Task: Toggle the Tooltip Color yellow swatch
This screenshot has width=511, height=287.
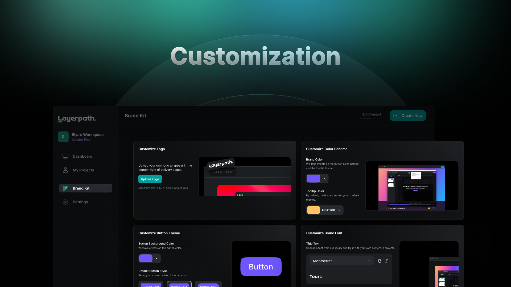Action: point(313,210)
